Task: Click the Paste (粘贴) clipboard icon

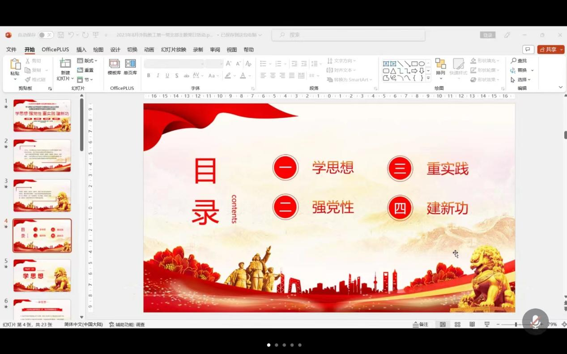Action: (15, 65)
